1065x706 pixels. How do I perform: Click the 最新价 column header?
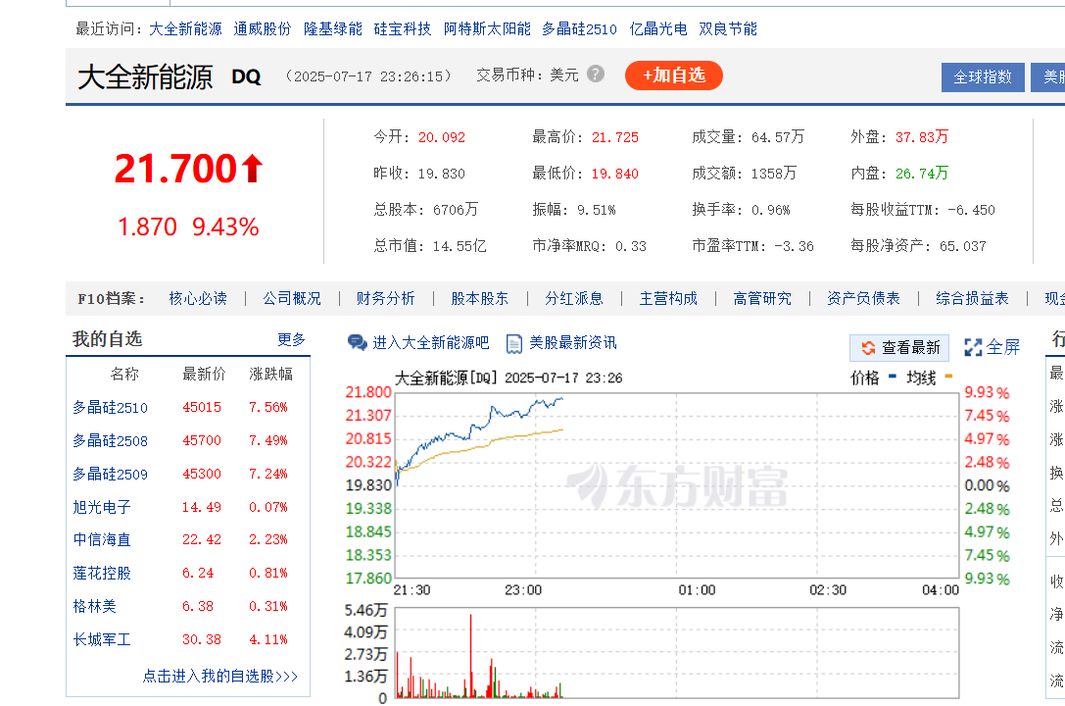pyautogui.click(x=204, y=375)
